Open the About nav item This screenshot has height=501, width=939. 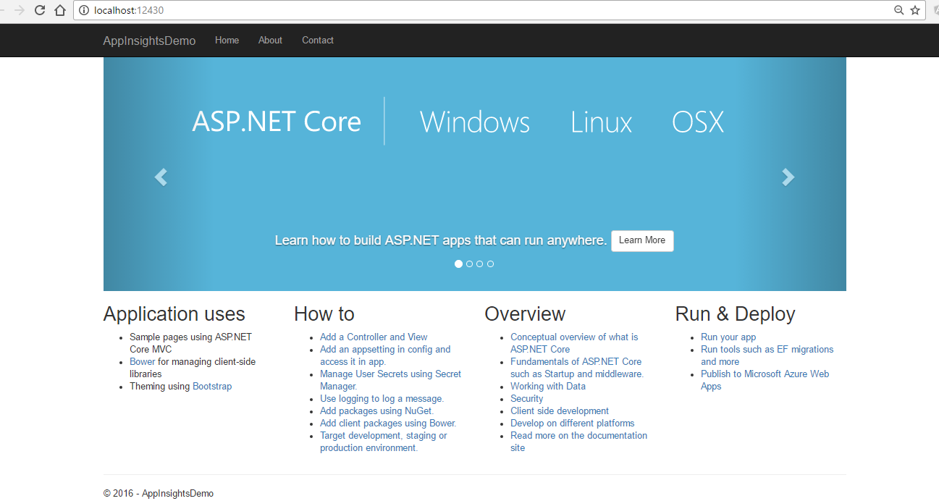(x=270, y=41)
